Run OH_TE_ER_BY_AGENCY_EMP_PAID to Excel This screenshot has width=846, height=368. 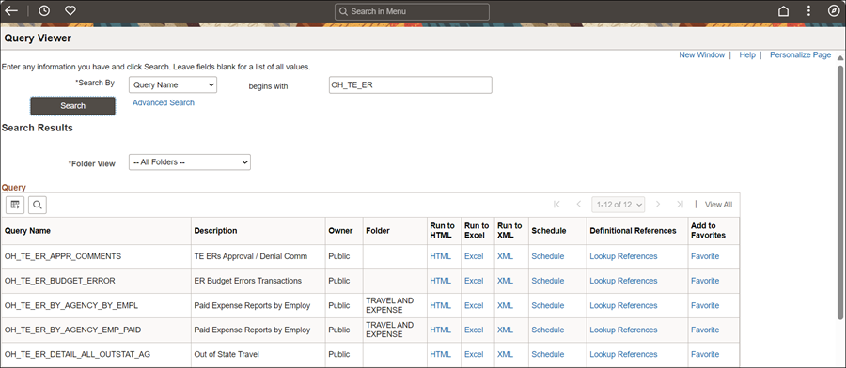pyautogui.click(x=474, y=330)
